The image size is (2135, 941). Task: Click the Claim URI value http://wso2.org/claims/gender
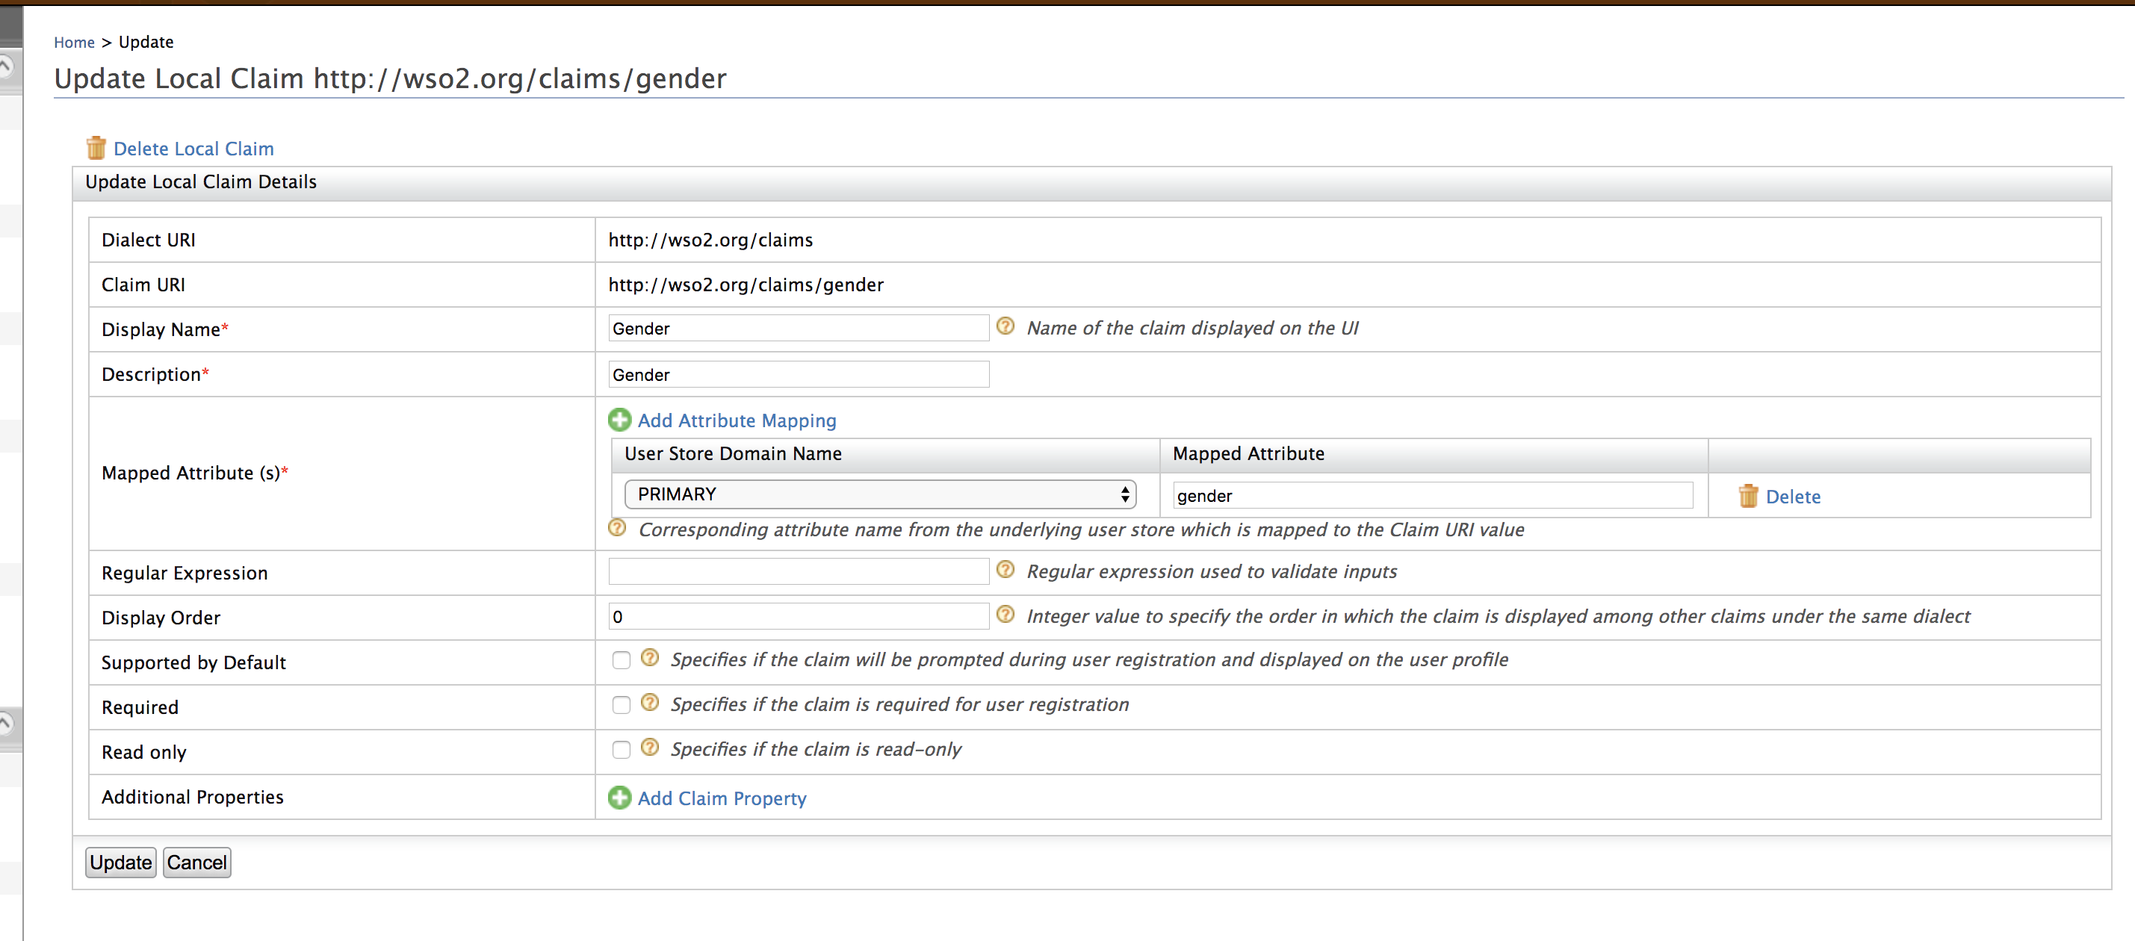tap(746, 285)
